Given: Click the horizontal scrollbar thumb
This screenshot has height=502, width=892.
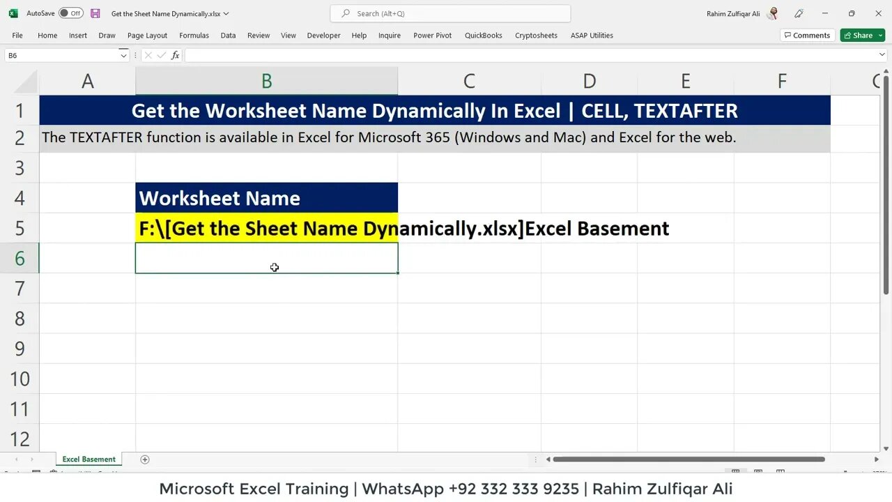Looking at the screenshot, I should click(x=689, y=459).
